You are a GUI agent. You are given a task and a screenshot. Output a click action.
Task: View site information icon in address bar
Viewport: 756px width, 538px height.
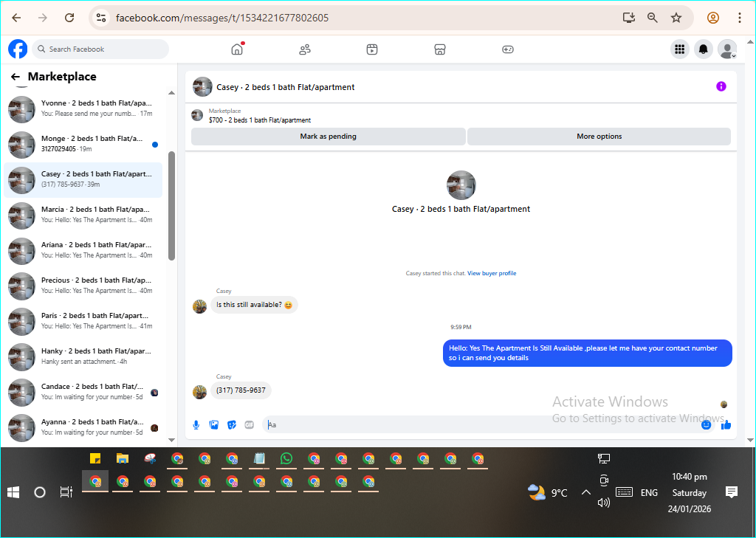click(x=100, y=18)
